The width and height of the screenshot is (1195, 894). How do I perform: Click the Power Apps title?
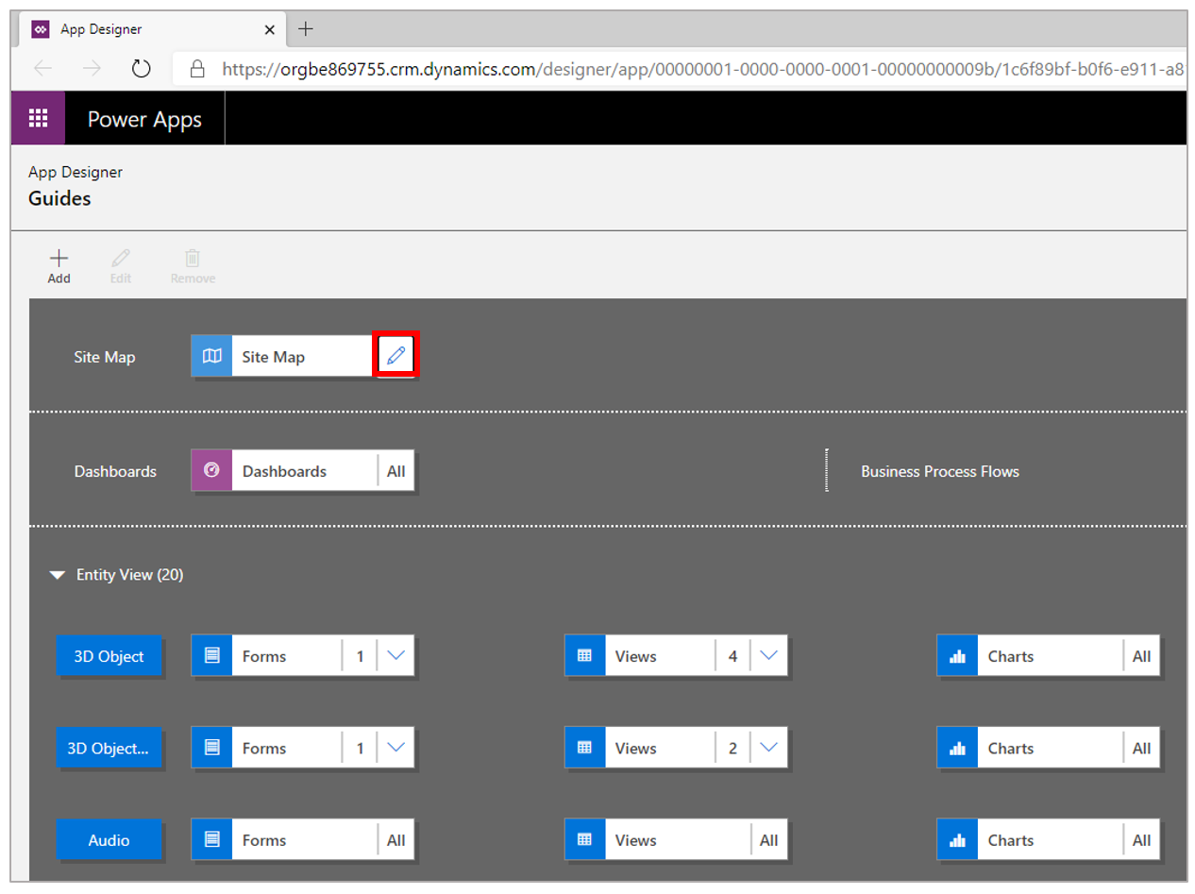[x=144, y=119]
